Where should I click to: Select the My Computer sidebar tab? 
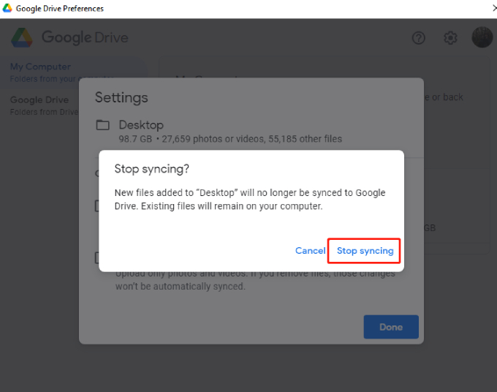tap(74, 72)
